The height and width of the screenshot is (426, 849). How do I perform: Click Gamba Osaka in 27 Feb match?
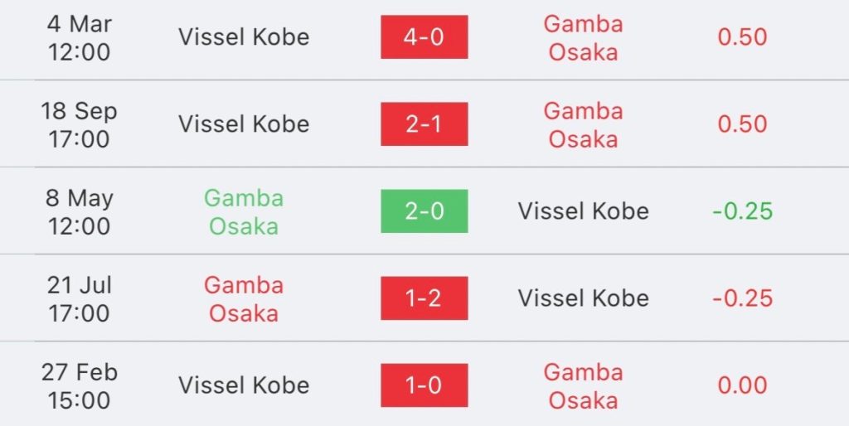click(583, 386)
